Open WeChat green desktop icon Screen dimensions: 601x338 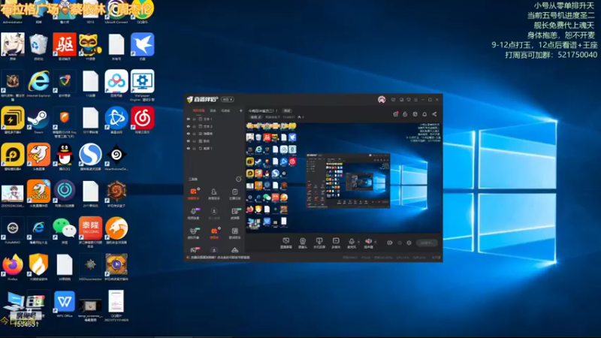click(x=65, y=231)
